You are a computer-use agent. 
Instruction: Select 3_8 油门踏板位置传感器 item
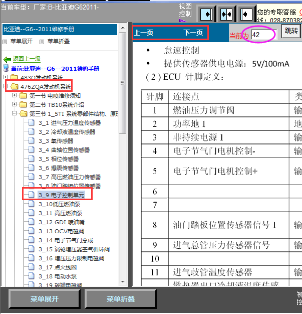click(70, 186)
